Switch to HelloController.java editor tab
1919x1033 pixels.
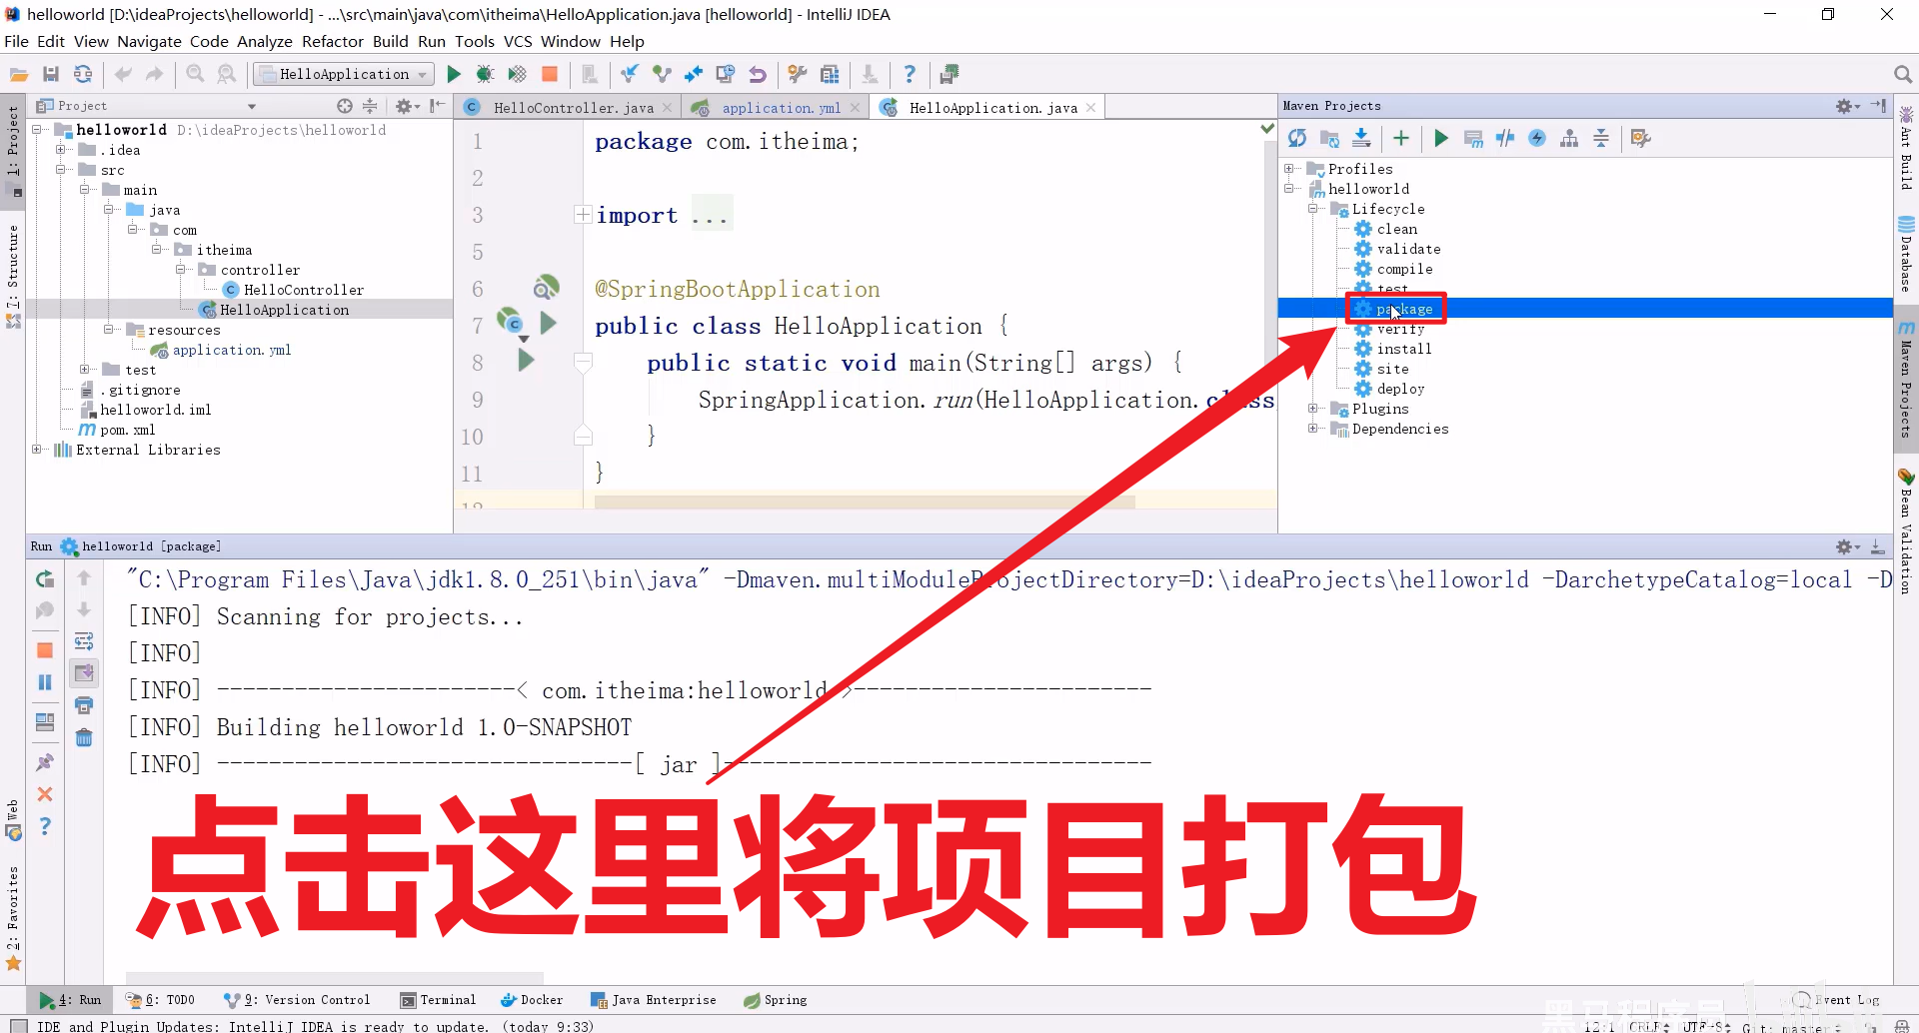pos(573,108)
